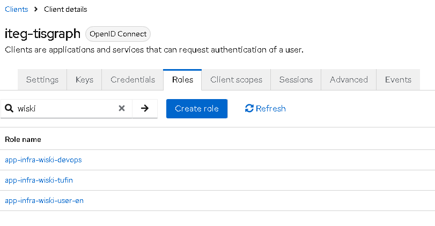Select the Roles tab

[182, 80]
